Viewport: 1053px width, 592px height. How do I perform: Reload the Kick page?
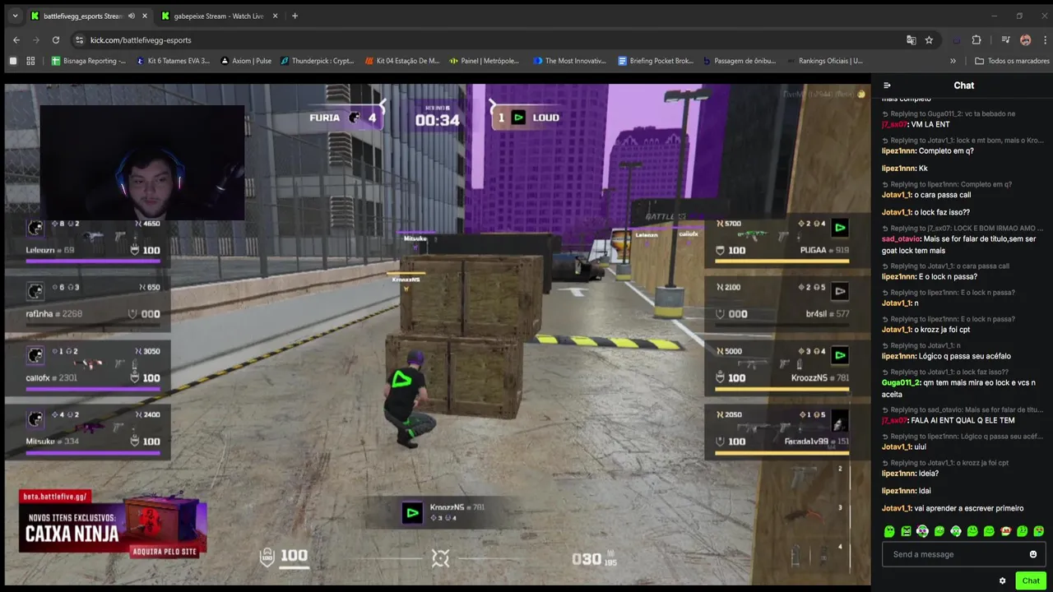tap(56, 39)
